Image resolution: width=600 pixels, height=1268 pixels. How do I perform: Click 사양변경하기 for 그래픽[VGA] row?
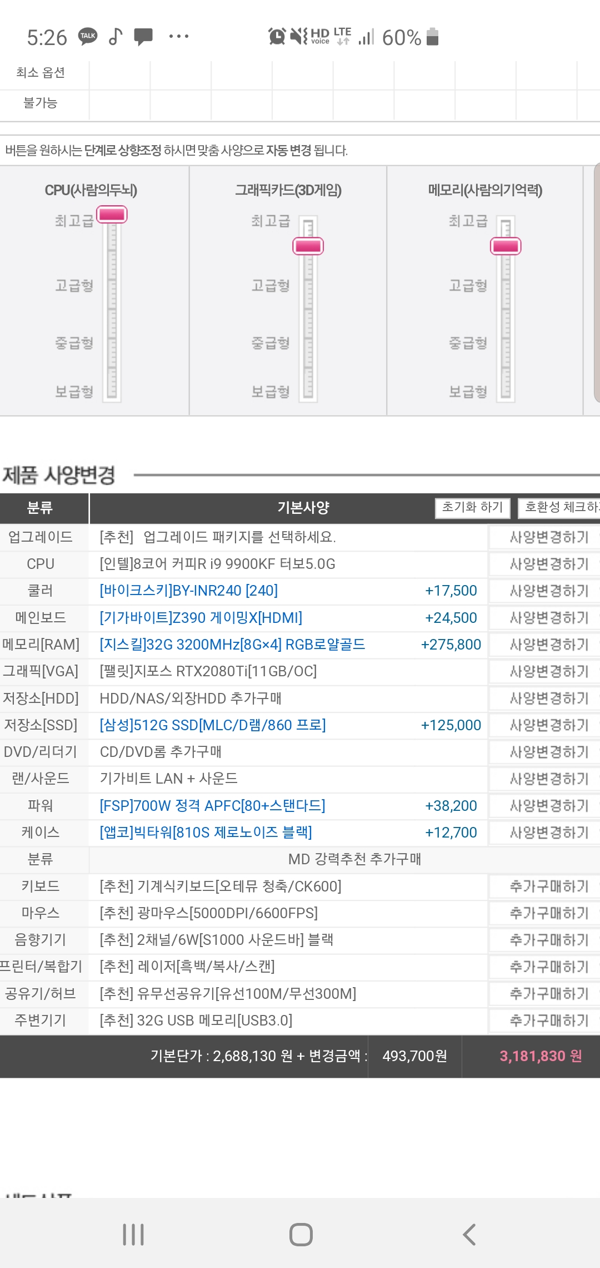pyautogui.click(x=544, y=671)
